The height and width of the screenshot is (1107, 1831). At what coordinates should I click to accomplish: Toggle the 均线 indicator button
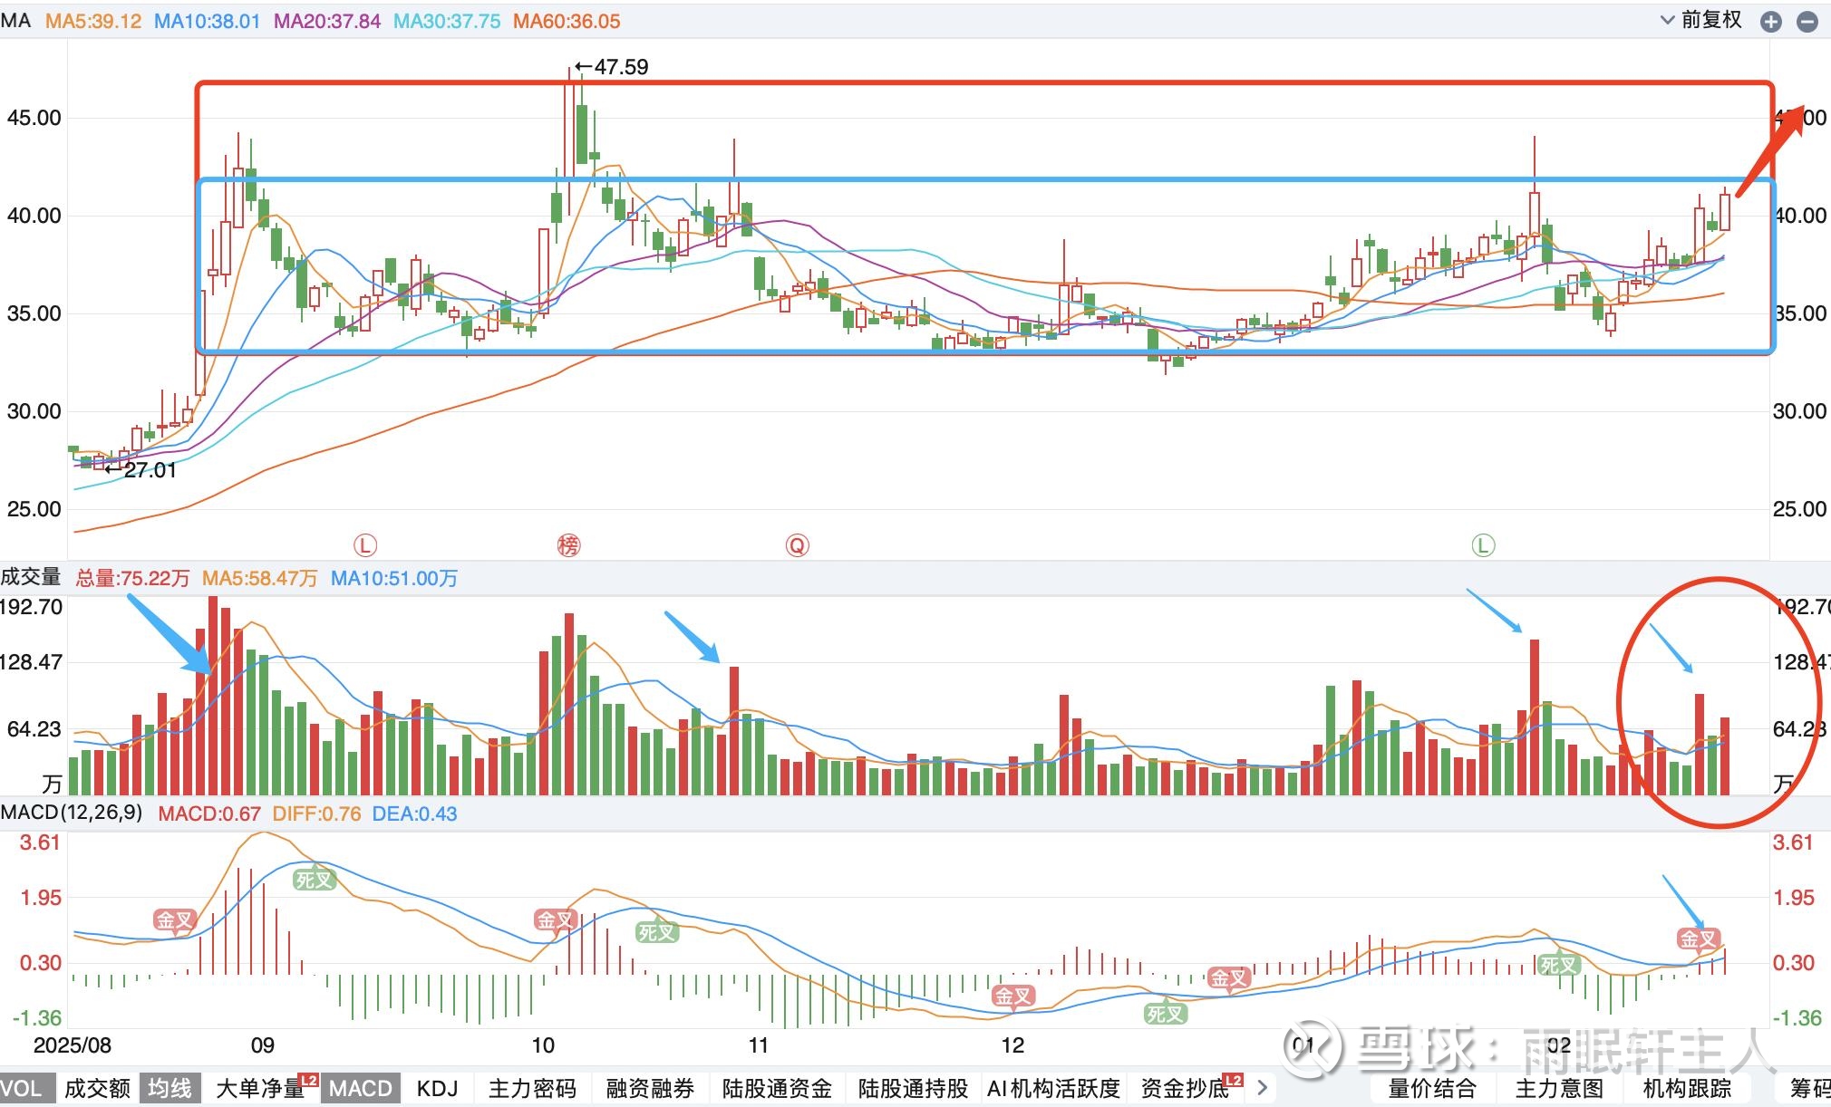170,1088
